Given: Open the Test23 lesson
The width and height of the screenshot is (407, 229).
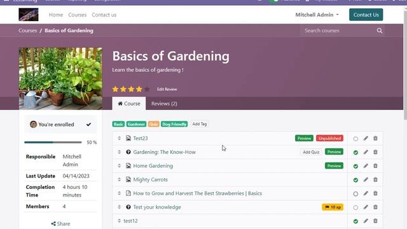Looking at the screenshot, I should click(x=141, y=138).
